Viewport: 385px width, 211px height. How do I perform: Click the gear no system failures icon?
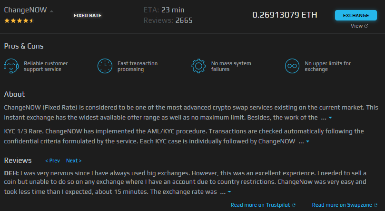[198, 66]
